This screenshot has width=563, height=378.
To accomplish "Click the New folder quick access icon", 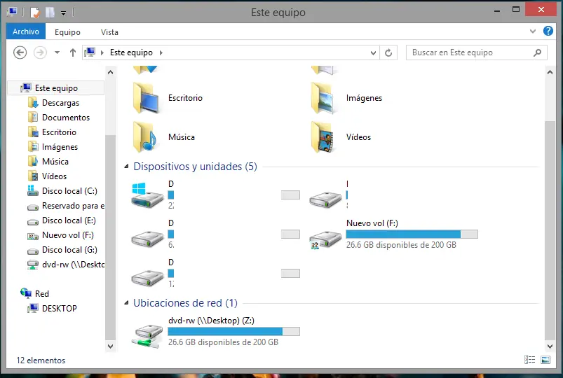I will click(x=50, y=13).
